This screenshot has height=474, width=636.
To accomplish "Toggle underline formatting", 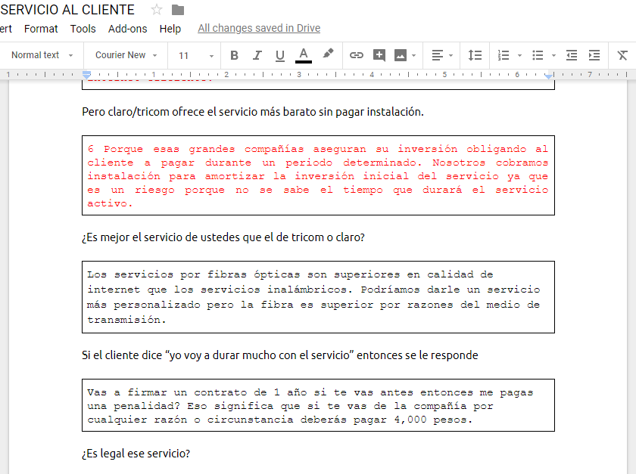I will point(280,55).
